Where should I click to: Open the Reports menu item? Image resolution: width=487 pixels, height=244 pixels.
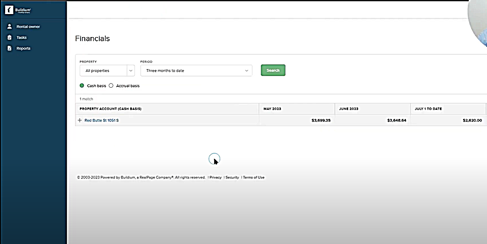pyautogui.click(x=23, y=48)
